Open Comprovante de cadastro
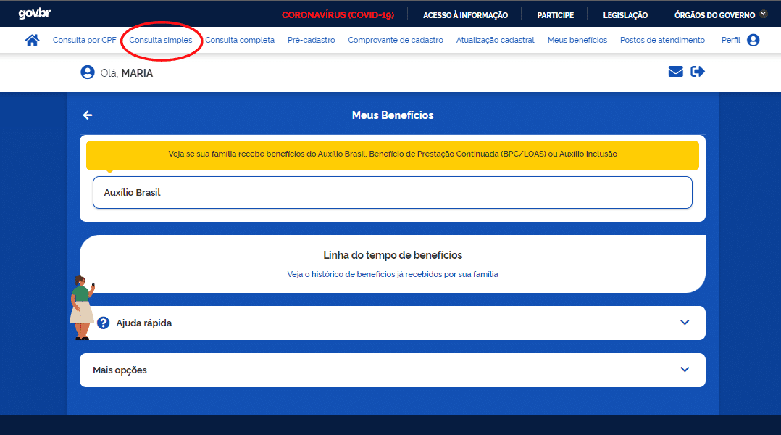781x435 pixels. (x=396, y=40)
